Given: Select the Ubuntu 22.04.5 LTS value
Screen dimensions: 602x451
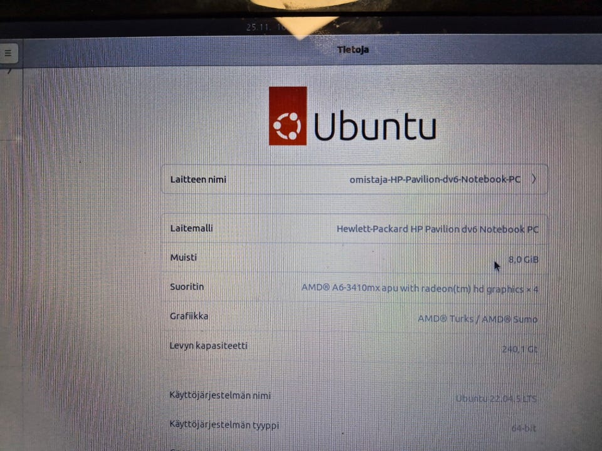Looking at the screenshot, I should (496, 399).
